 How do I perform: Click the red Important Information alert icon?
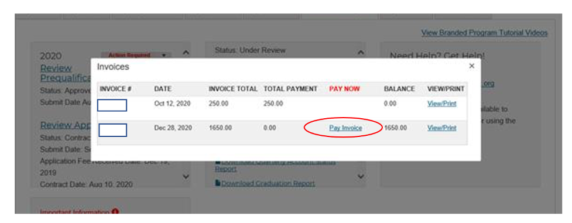tap(115, 212)
